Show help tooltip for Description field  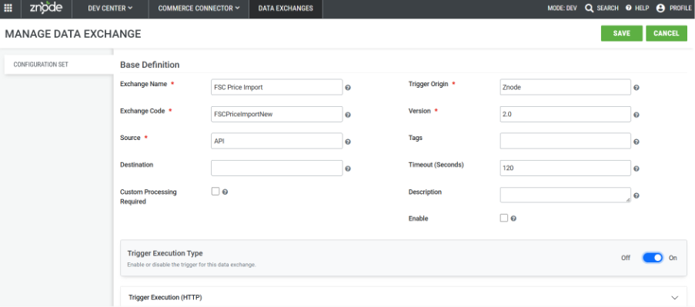click(x=636, y=195)
